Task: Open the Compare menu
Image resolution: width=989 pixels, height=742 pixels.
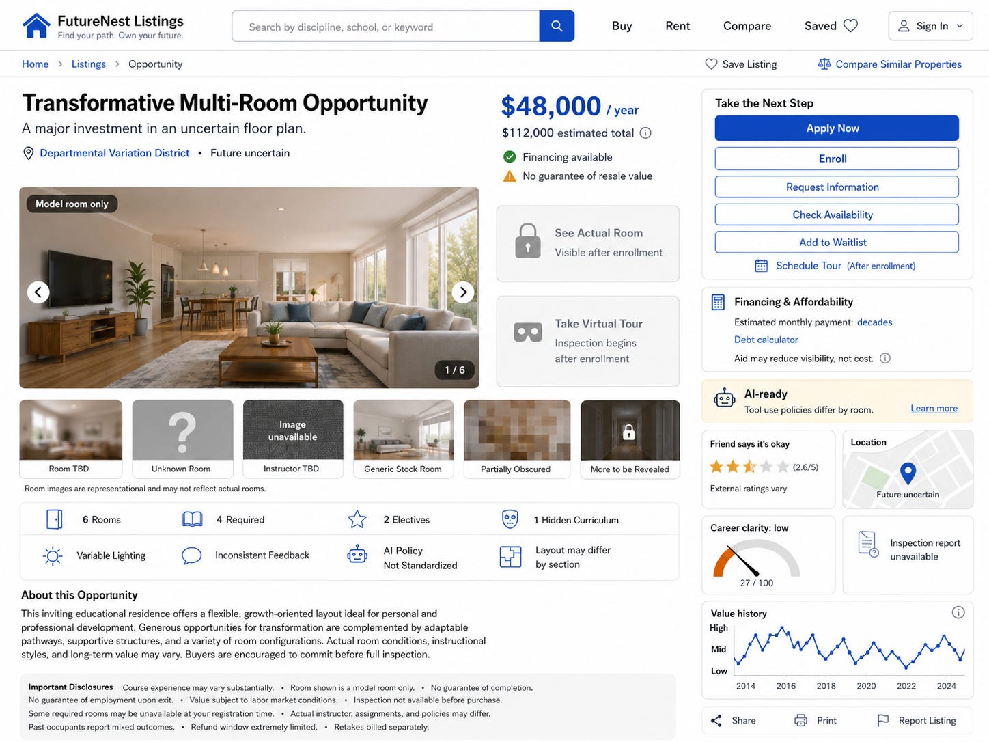Action: 747,26
